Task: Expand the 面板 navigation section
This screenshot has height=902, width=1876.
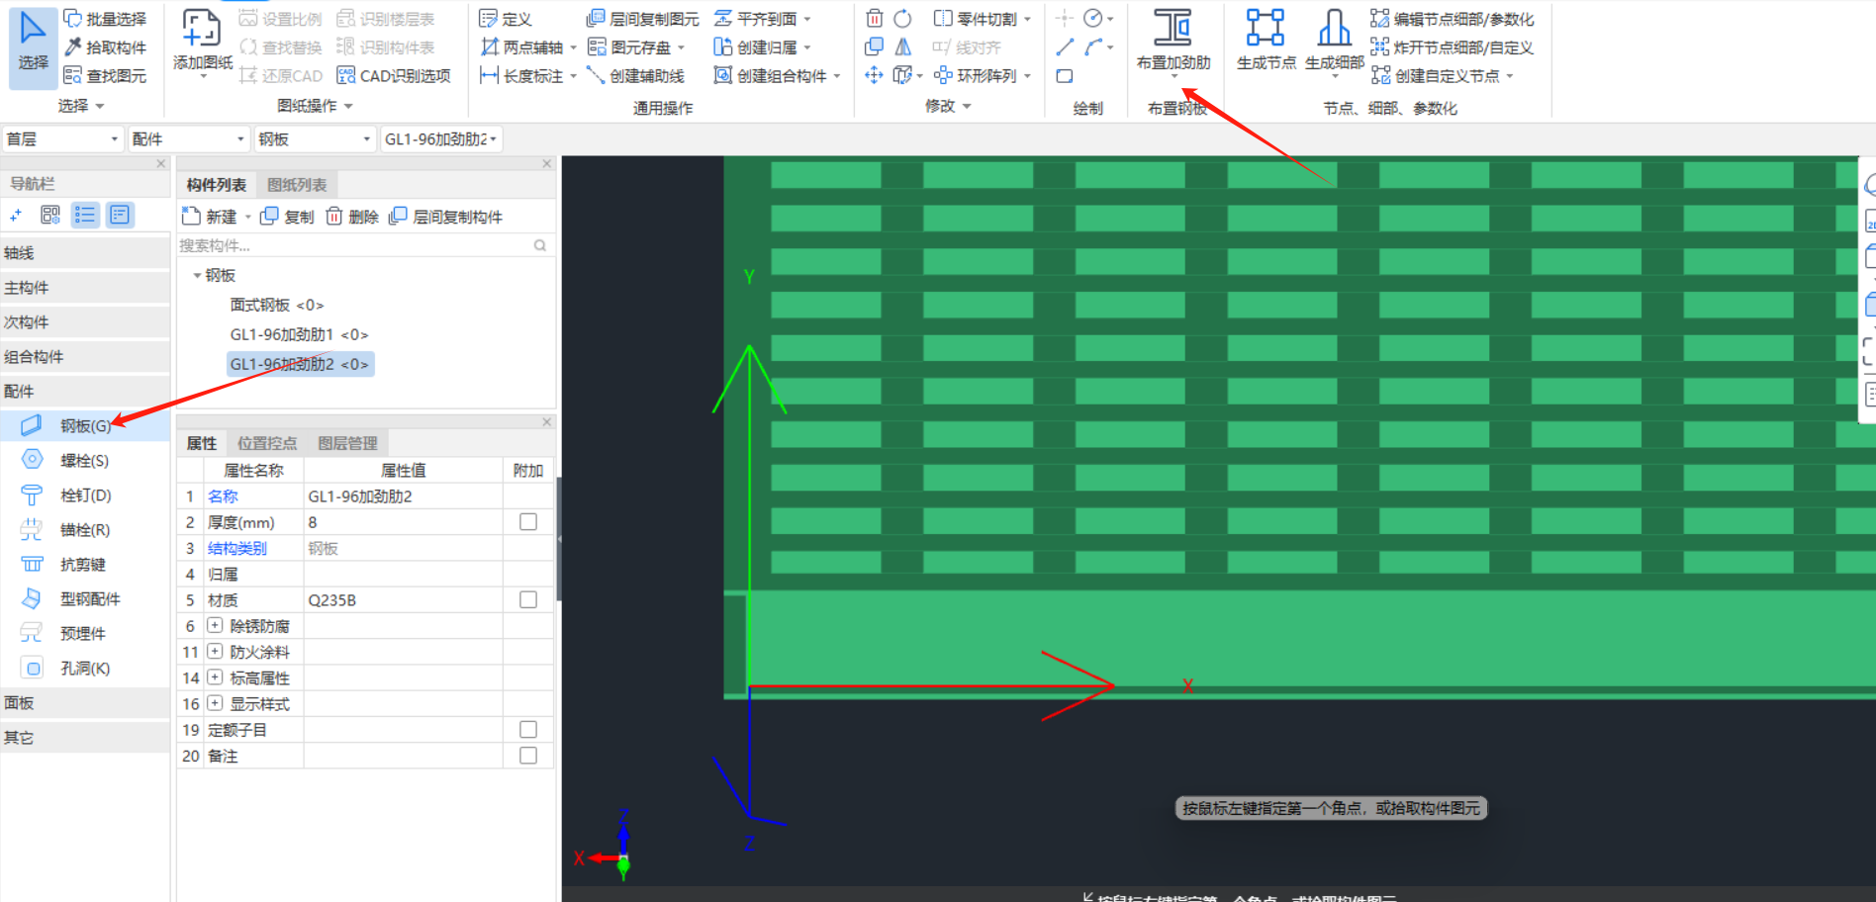Action: coord(85,703)
